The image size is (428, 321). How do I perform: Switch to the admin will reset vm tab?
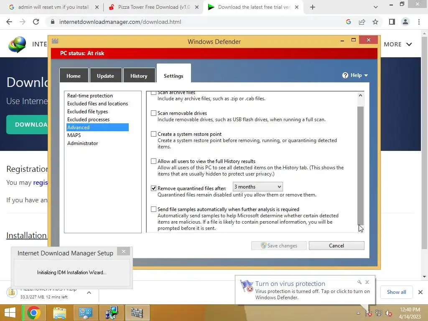pyautogui.click(x=53, y=7)
